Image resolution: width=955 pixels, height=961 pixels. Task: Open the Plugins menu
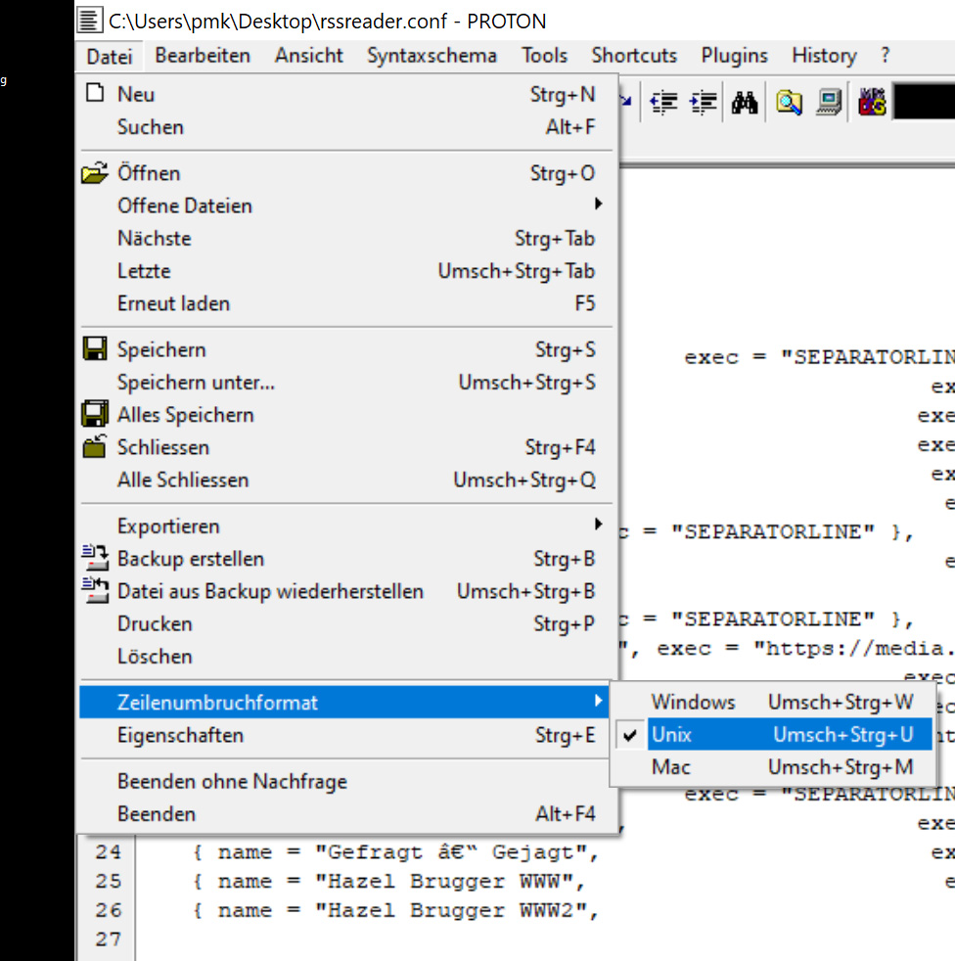pos(734,56)
